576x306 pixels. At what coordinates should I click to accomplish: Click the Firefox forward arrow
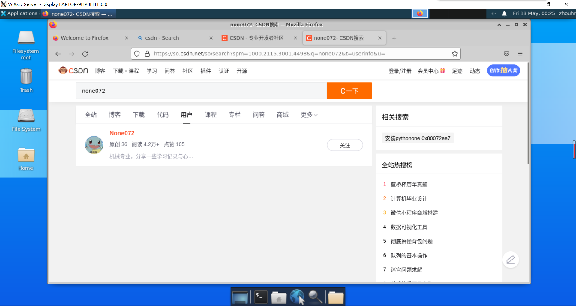[71, 54]
